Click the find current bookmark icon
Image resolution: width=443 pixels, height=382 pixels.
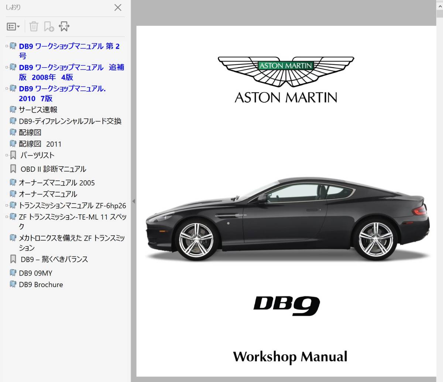coord(64,27)
